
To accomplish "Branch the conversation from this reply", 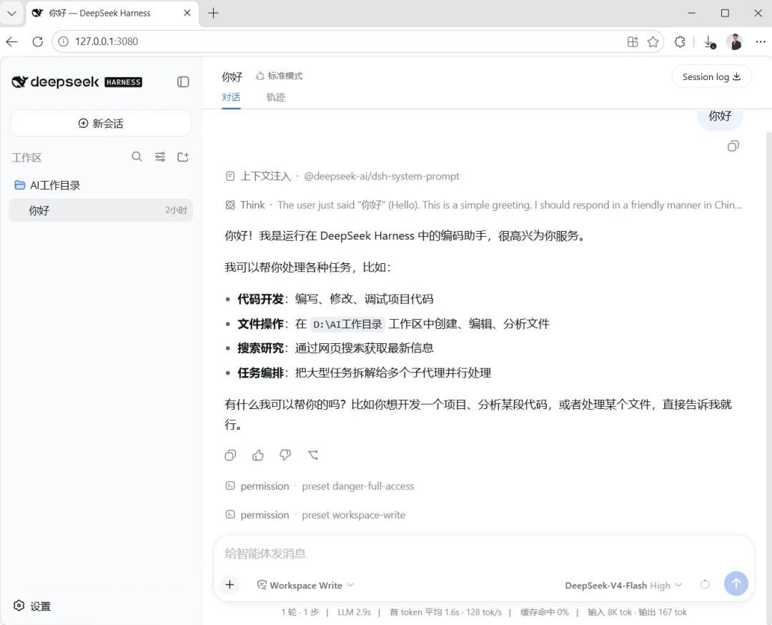I will point(313,455).
